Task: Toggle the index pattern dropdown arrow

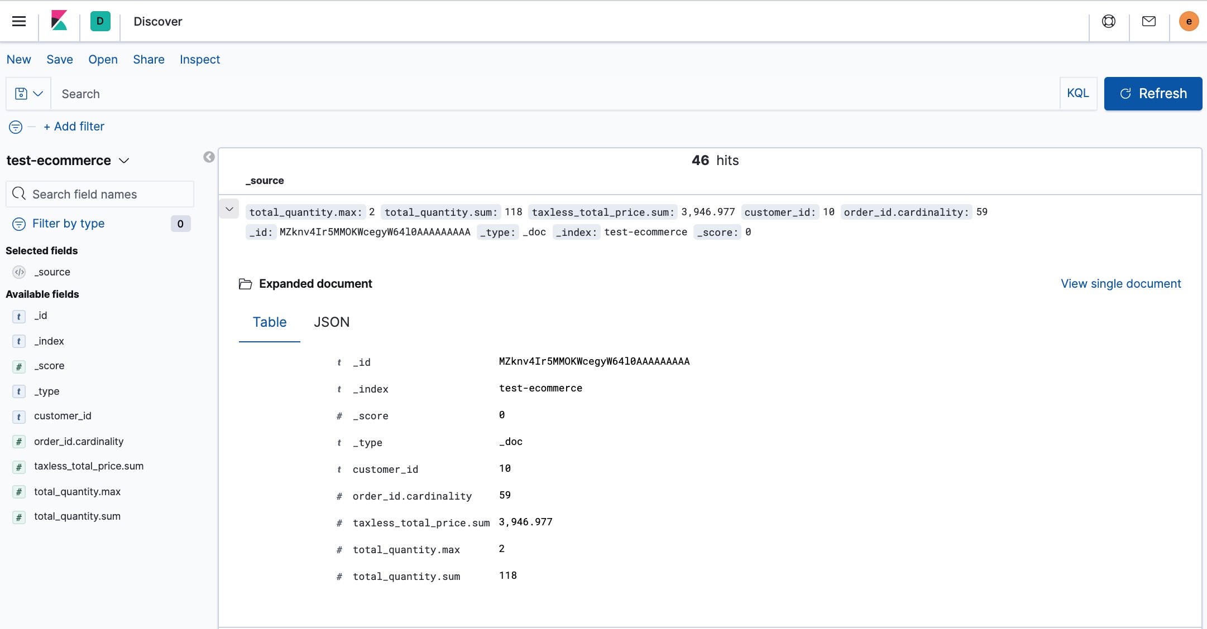Action: coord(124,160)
